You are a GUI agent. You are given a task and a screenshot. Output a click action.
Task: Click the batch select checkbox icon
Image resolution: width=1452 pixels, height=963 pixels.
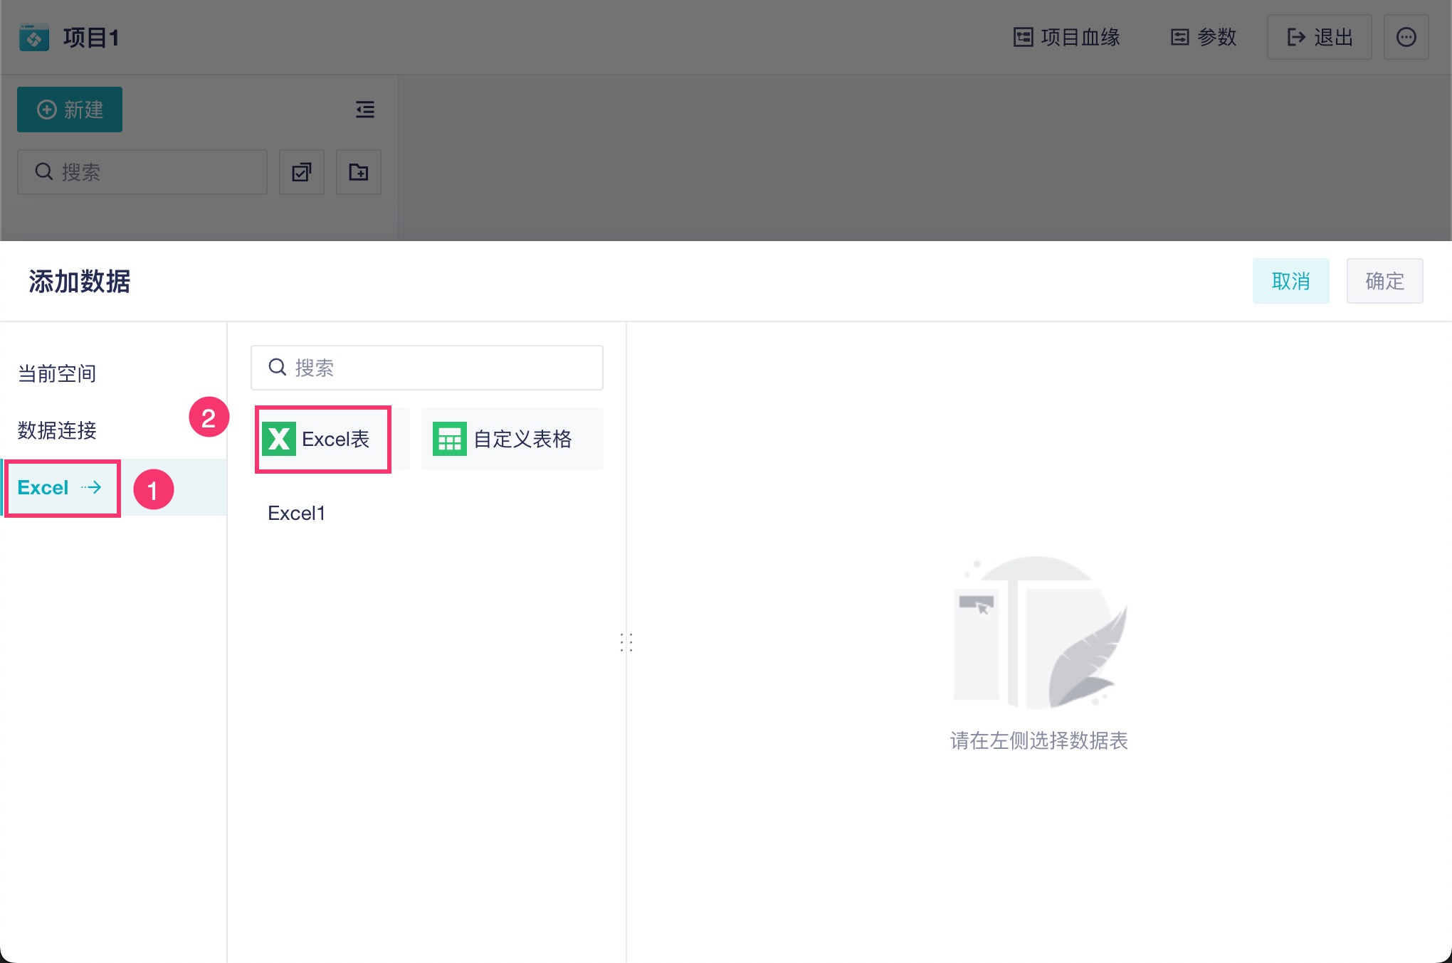(302, 172)
